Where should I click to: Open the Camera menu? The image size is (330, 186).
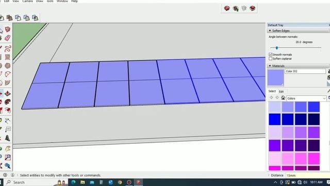[x=27, y=1]
